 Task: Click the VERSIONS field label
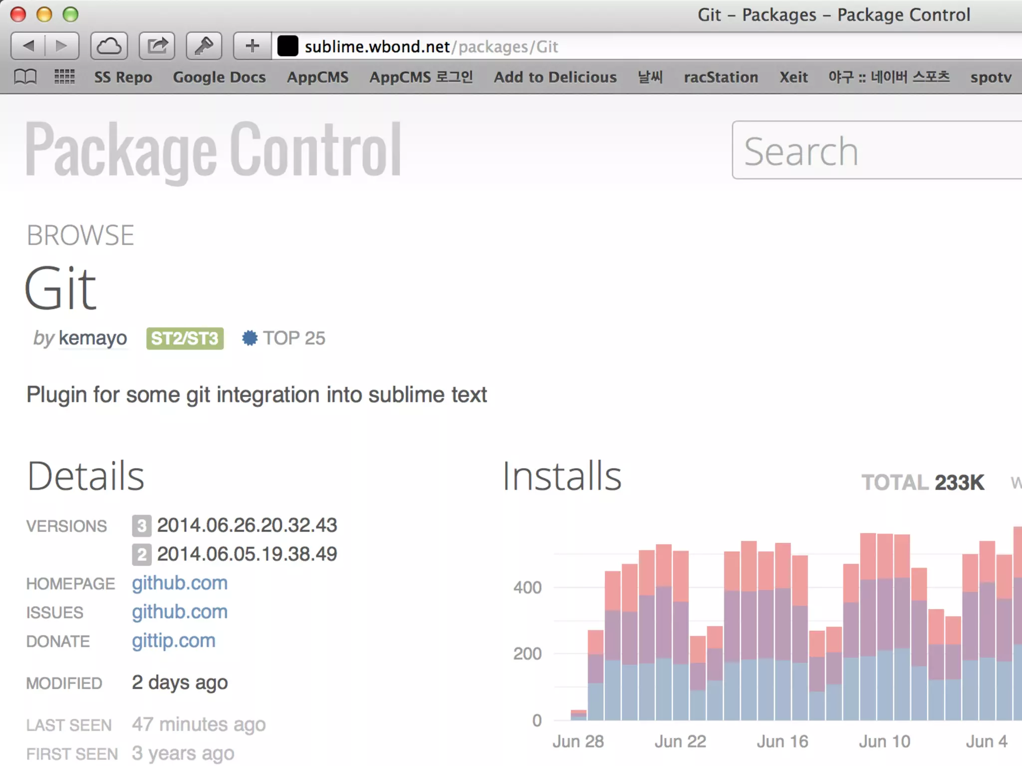point(66,526)
